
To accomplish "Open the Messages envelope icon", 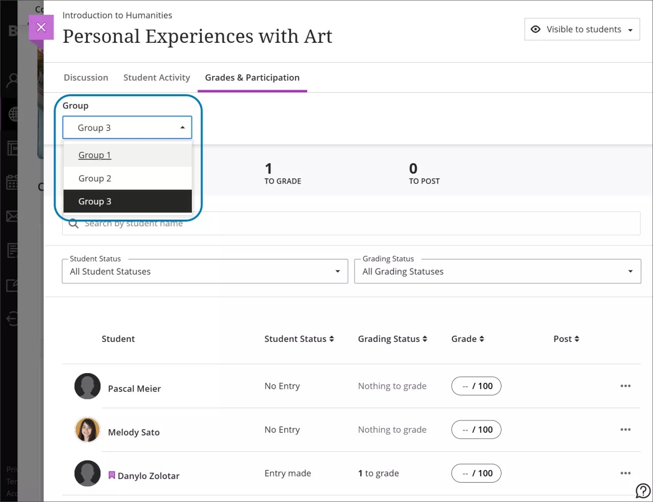I will point(11,216).
